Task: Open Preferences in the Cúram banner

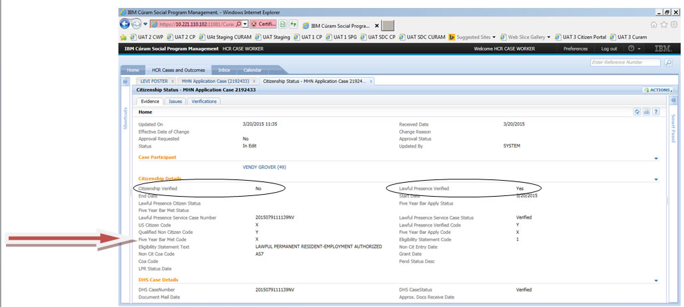Action: click(576, 49)
